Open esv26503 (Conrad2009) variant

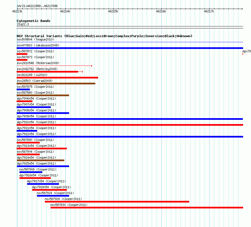pyautogui.click(x=35, y=81)
